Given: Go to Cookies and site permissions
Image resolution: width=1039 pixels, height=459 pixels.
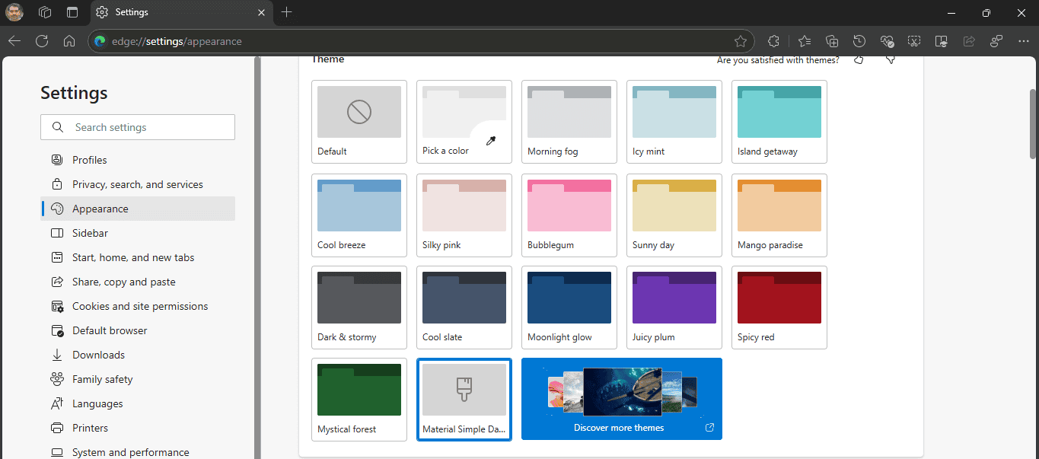Looking at the screenshot, I should [x=139, y=306].
